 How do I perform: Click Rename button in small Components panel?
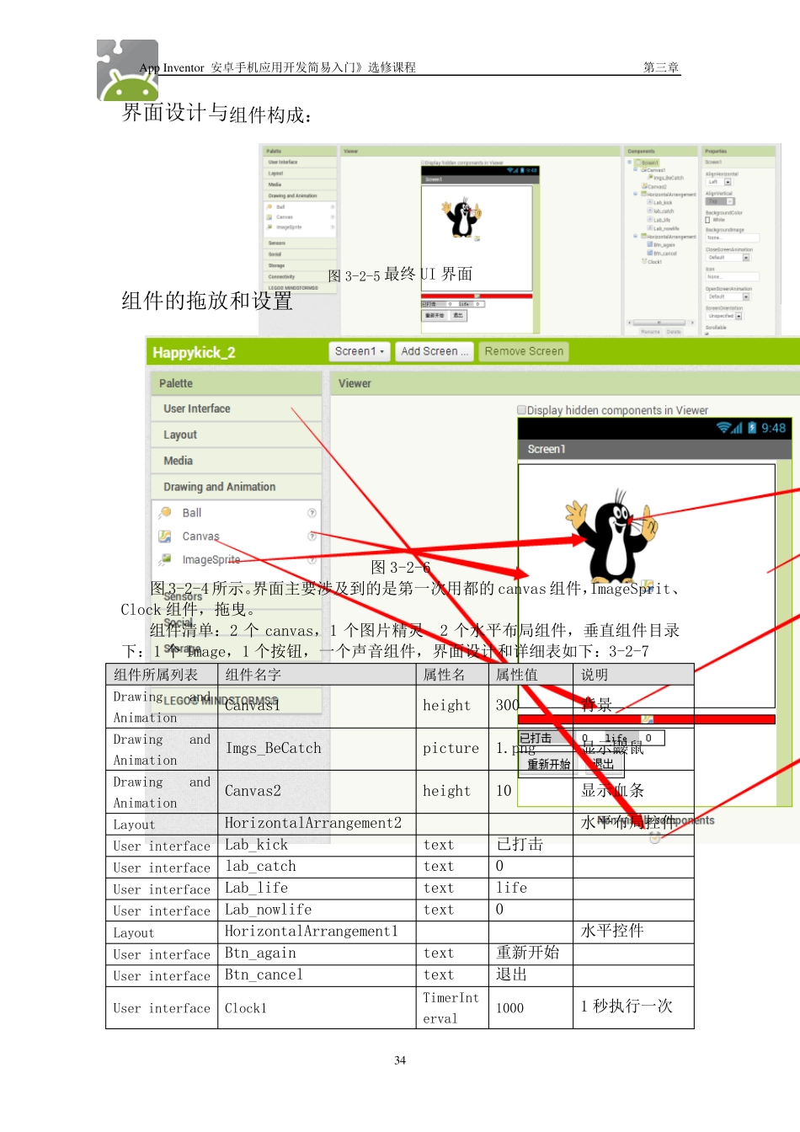(651, 332)
